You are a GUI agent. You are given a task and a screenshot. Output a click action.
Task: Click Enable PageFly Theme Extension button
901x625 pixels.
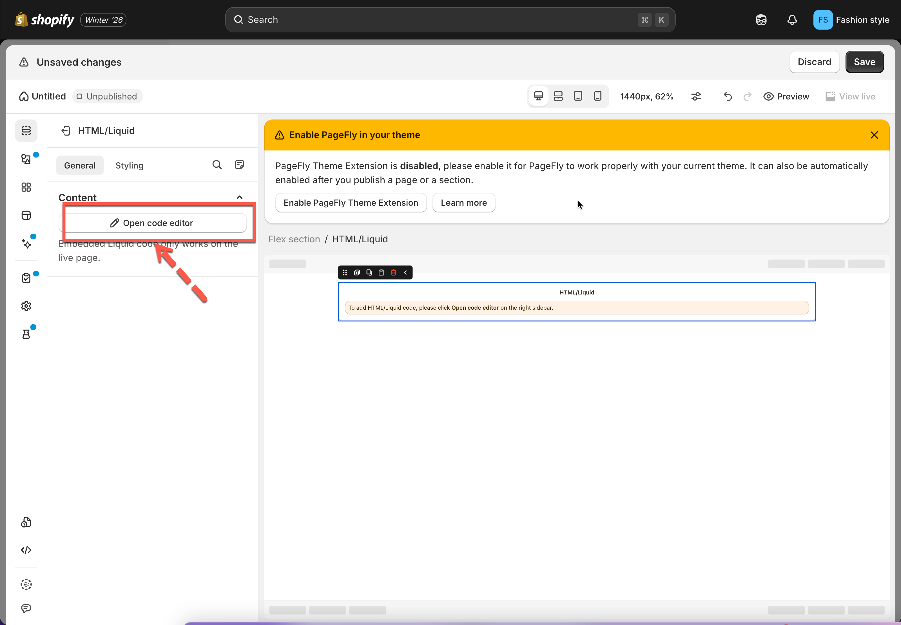point(351,203)
